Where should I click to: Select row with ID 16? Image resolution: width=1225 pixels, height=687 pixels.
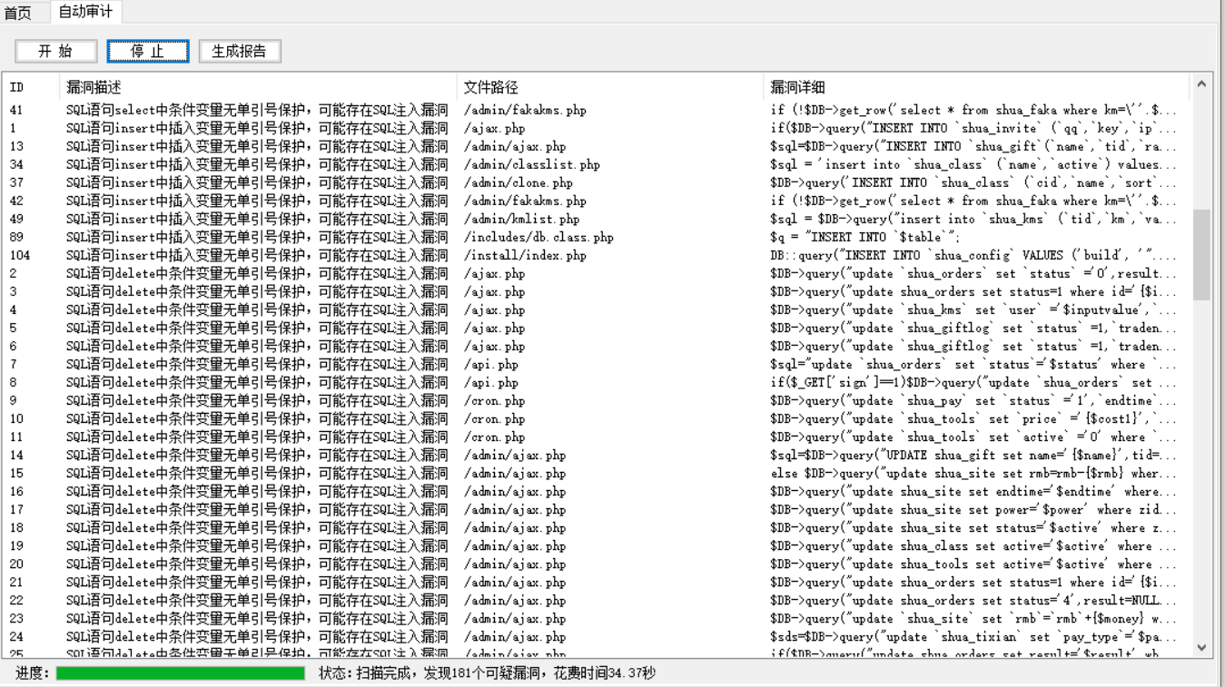tap(597, 491)
